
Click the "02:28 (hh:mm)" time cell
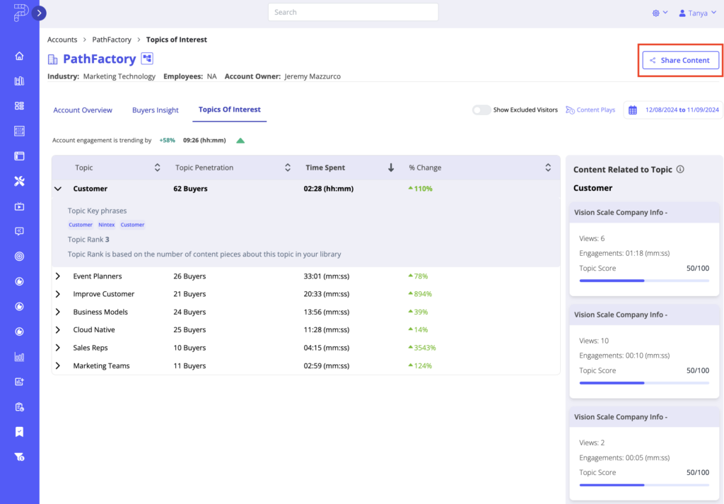328,189
